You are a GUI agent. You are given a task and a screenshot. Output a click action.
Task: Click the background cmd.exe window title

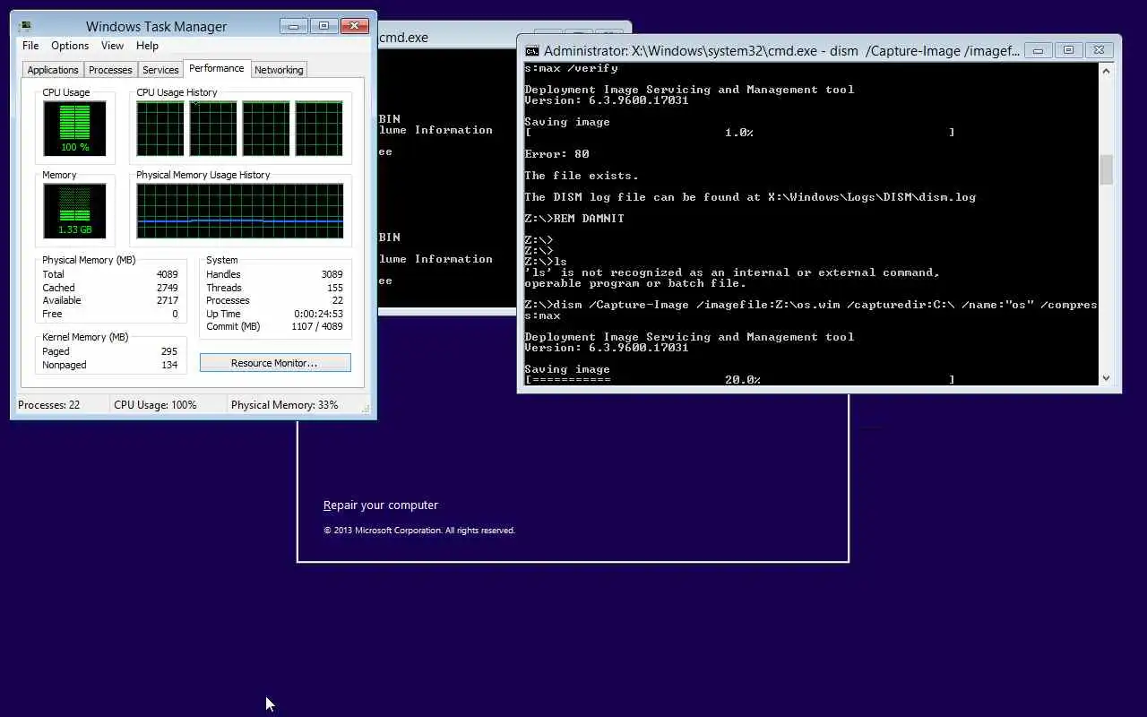pyautogui.click(x=403, y=38)
